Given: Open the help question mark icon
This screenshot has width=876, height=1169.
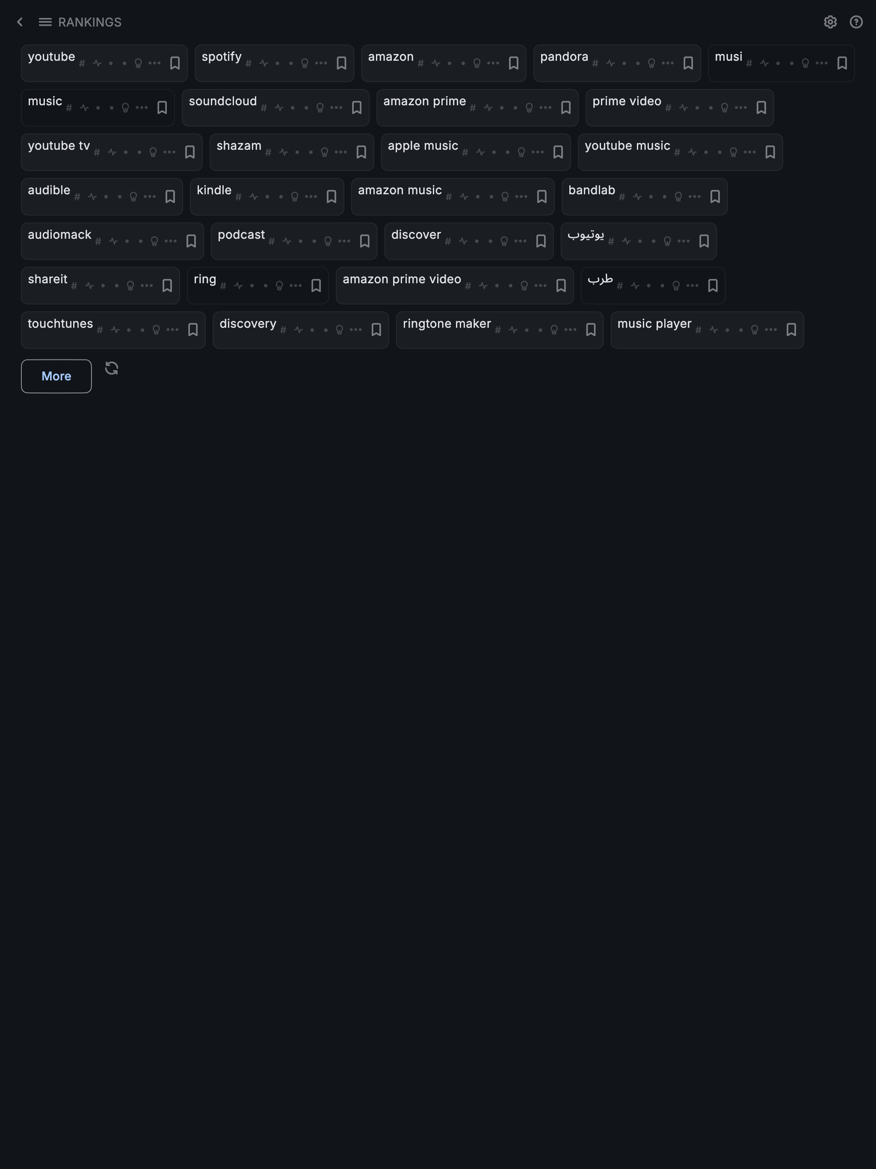Looking at the screenshot, I should 856,22.
